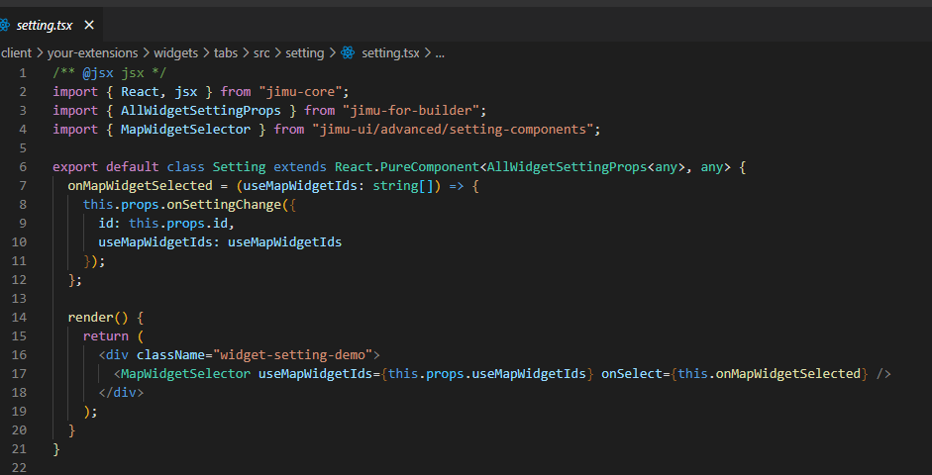Open the 'widgets' breadcrumb segment

point(176,52)
